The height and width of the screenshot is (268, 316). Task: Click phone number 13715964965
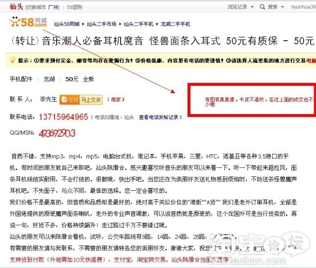click(64, 117)
